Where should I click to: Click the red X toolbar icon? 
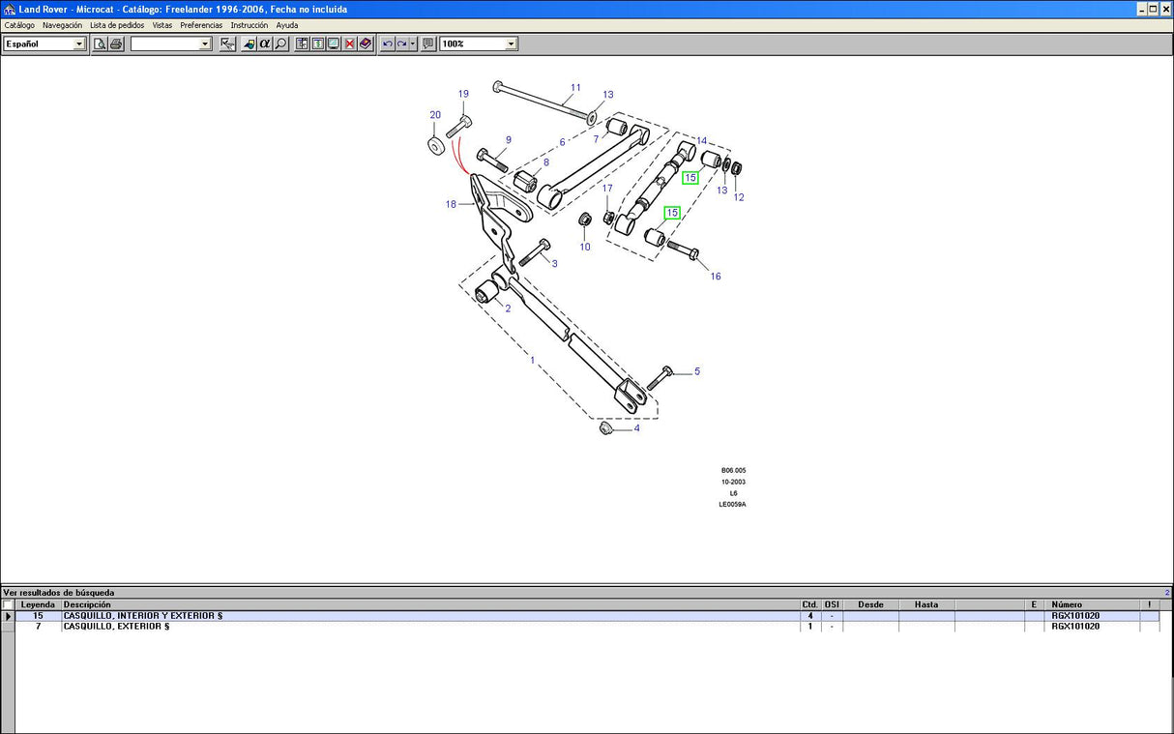(x=349, y=44)
